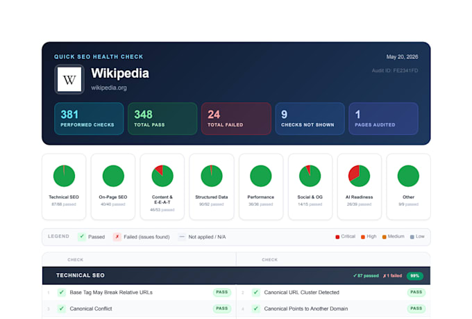Viewport: 472px width, 319px height.
Task: Click the 348 Total Pass card
Action: (x=162, y=118)
